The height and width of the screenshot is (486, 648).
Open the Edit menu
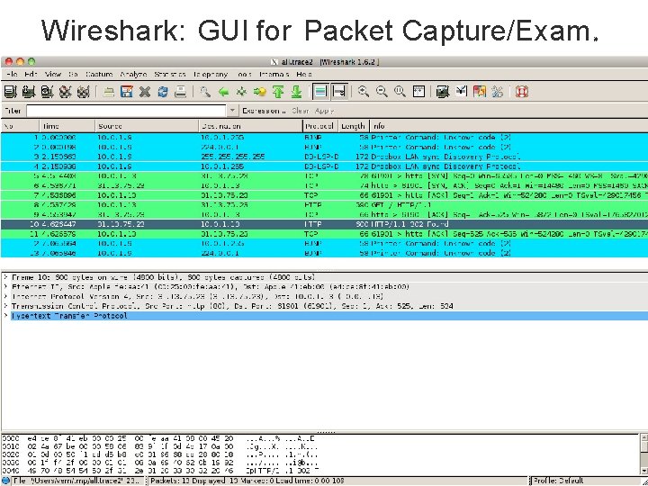31,75
